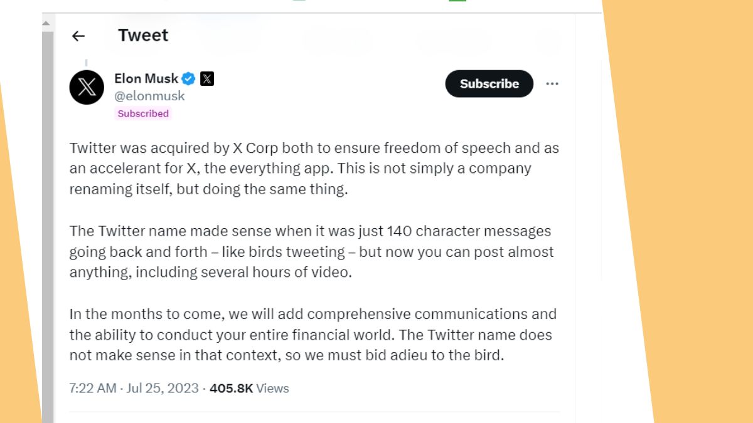This screenshot has width=753, height=423.
Task: Click the Tweet page heading
Action: 143,36
